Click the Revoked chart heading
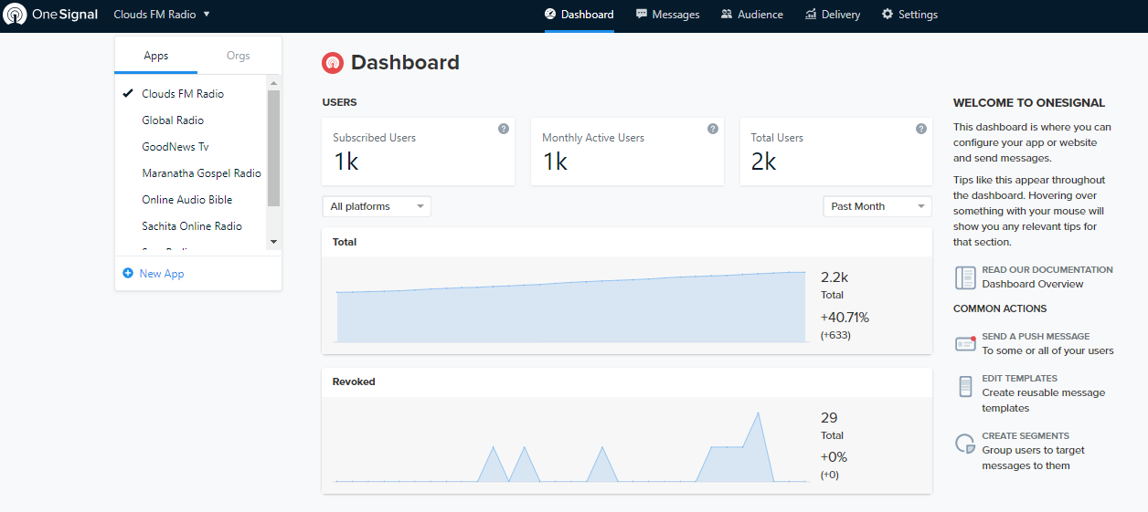The image size is (1148, 512). [354, 381]
